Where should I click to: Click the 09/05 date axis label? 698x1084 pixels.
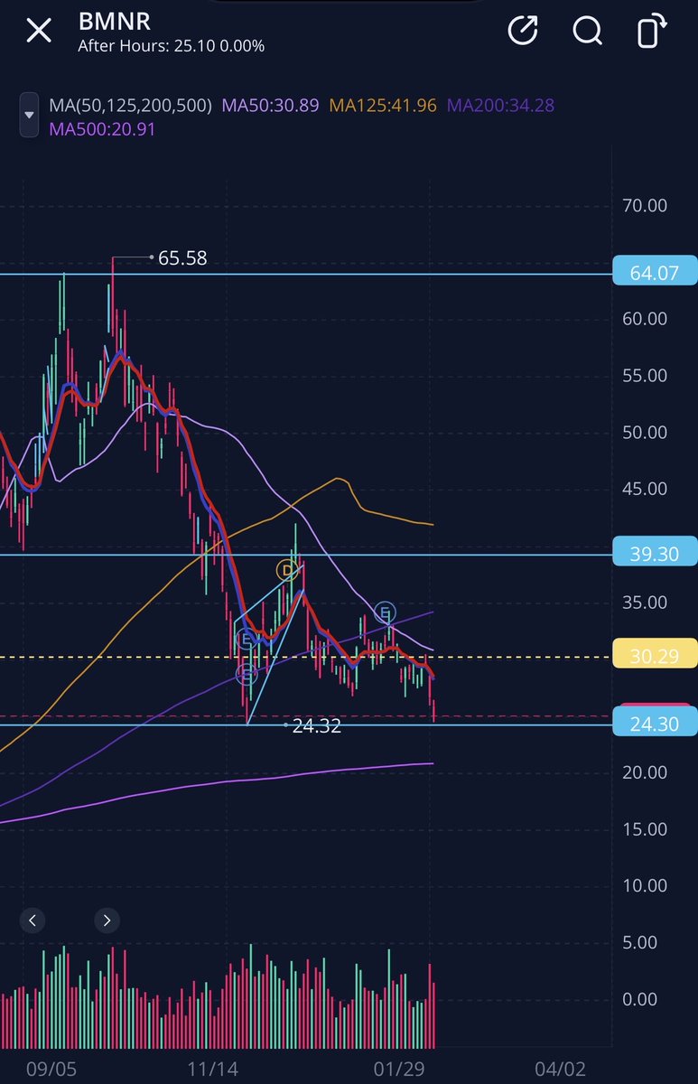(51, 1069)
